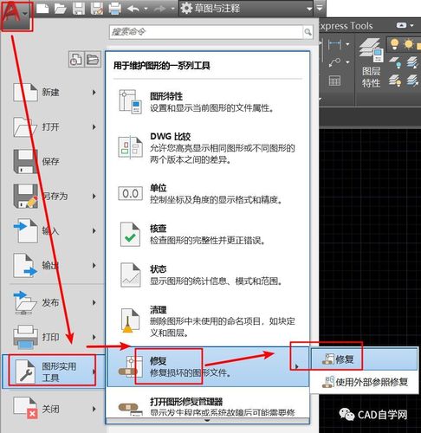Click the 修复 recover bandage icon

click(131, 367)
